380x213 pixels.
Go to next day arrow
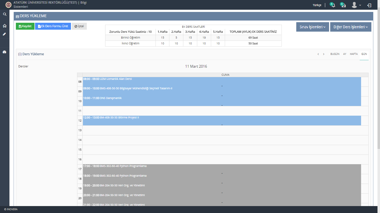(x=324, y=54)
